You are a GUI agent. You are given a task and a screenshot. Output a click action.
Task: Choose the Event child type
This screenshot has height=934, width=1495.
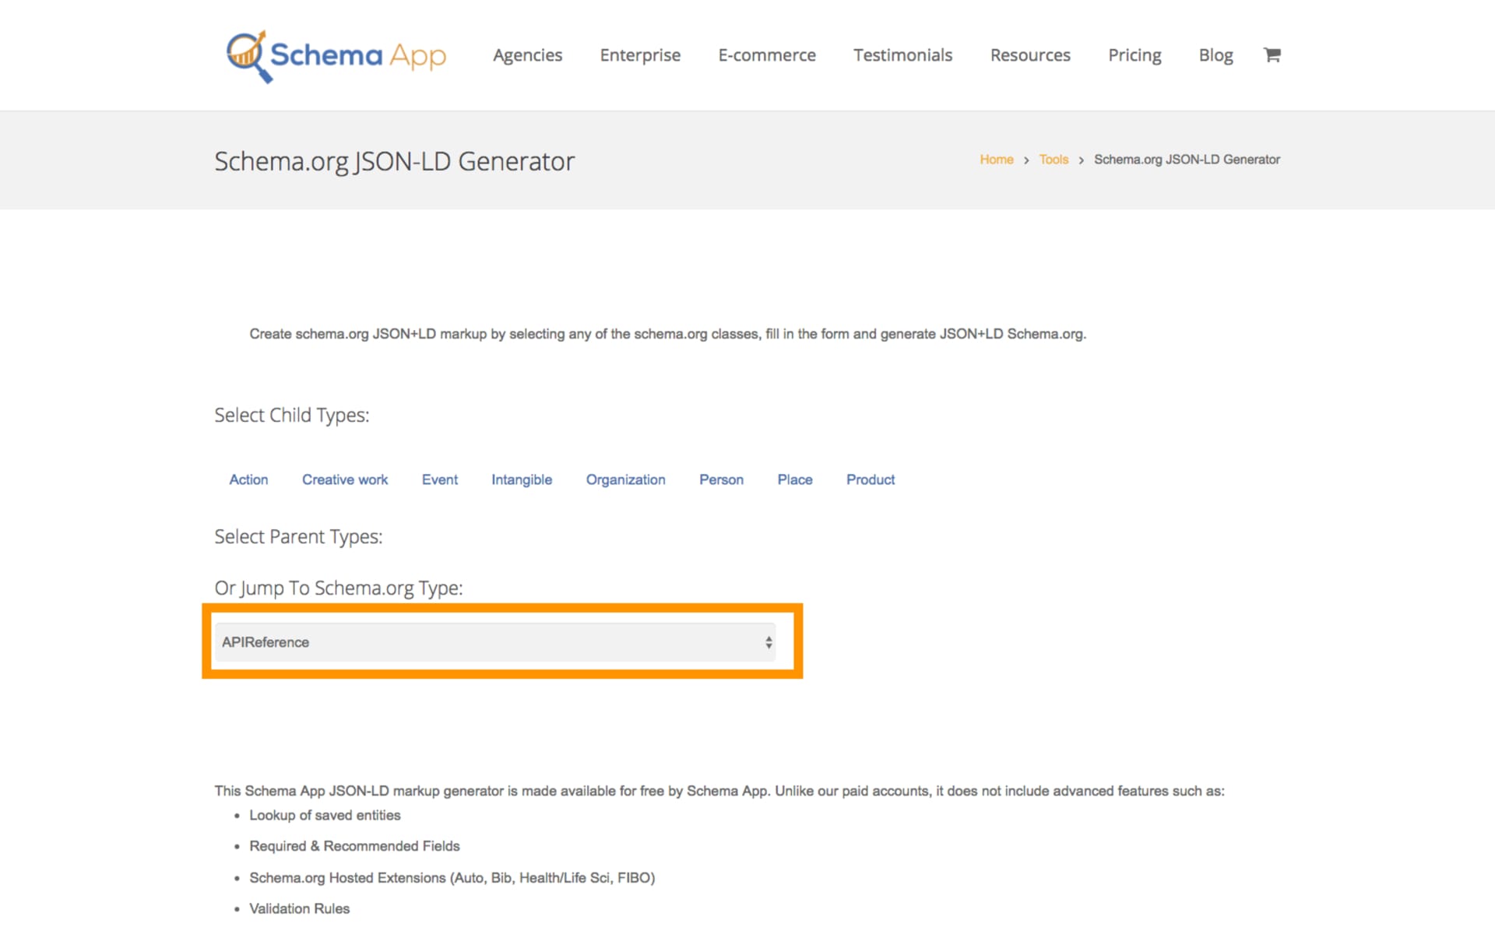click(440, 479)
